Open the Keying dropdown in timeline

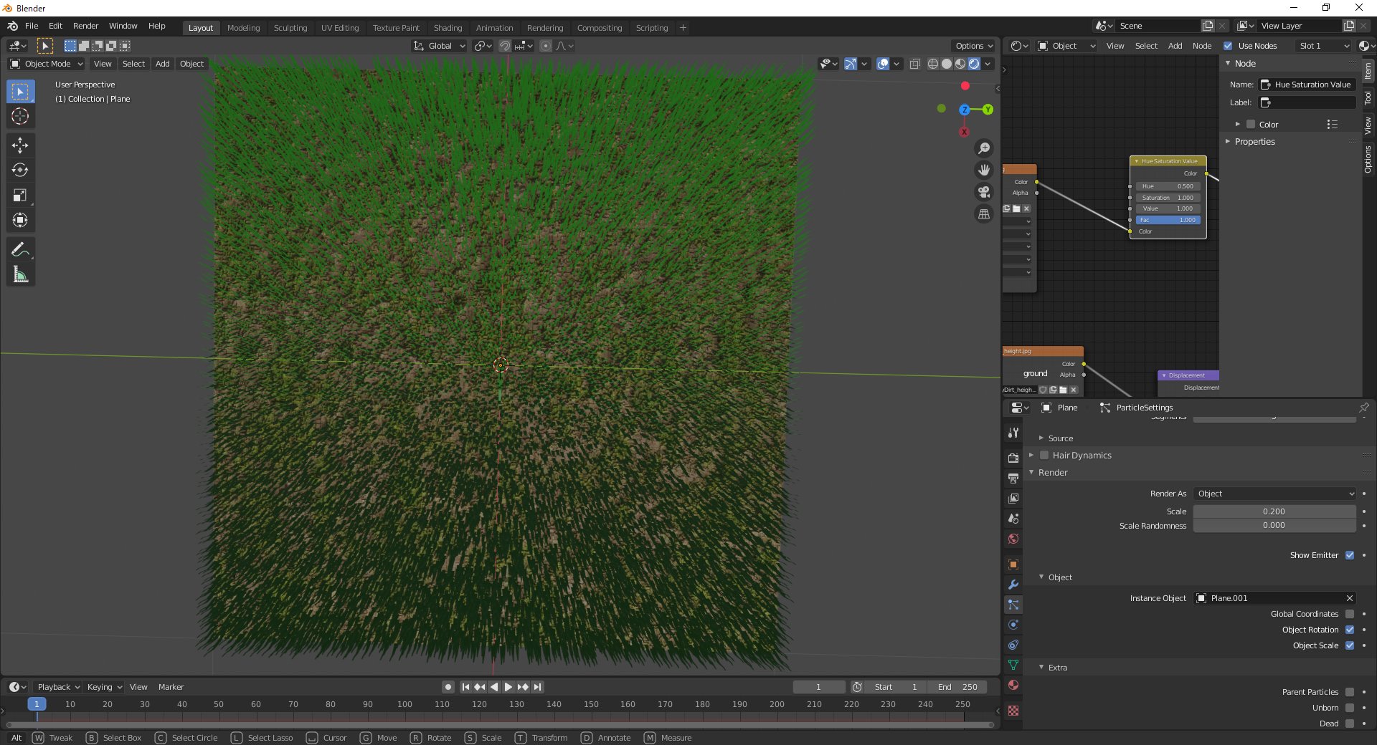(x=104, y=687)
